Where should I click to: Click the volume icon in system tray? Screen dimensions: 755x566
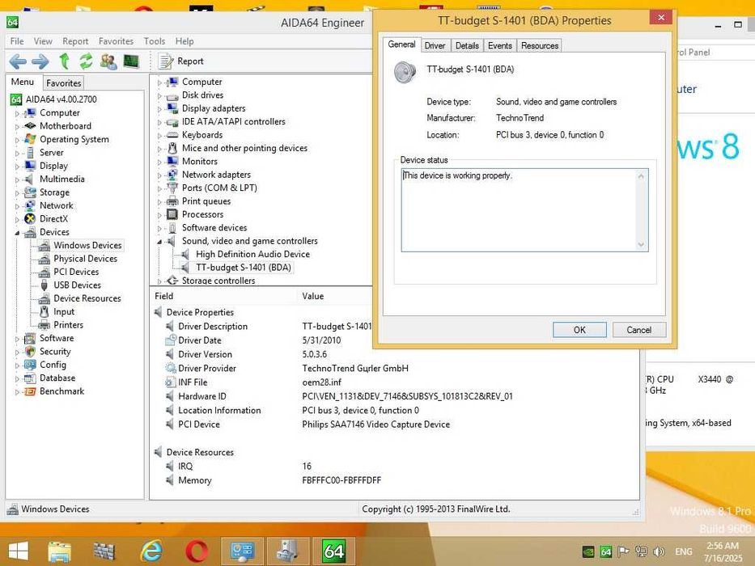point(660,551)
